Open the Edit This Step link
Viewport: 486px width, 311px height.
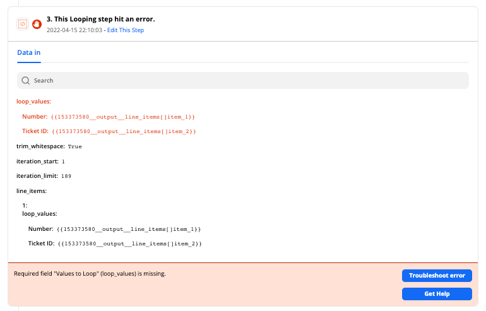tap(126, 30)
